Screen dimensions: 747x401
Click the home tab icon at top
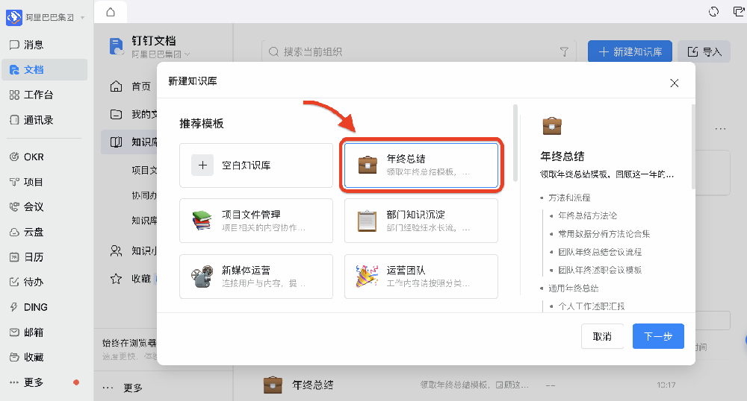coord(111,12)
